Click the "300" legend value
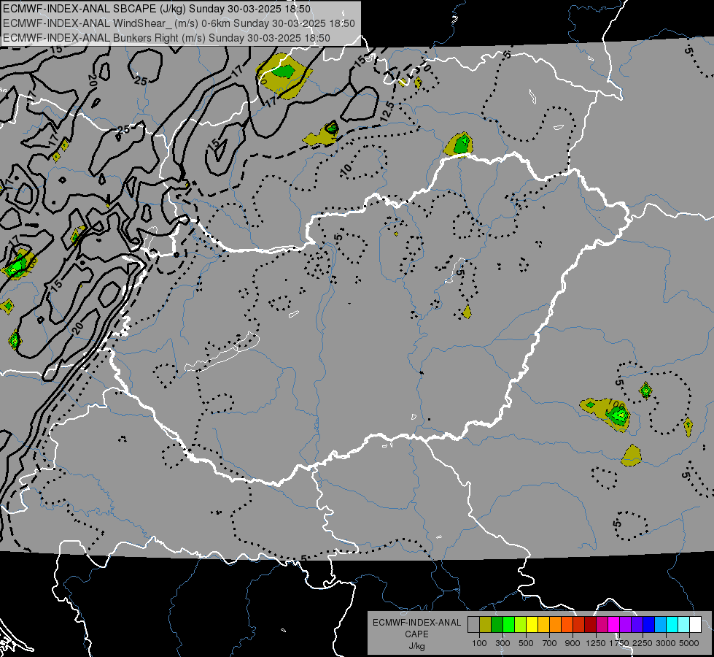 click(502, 643)
